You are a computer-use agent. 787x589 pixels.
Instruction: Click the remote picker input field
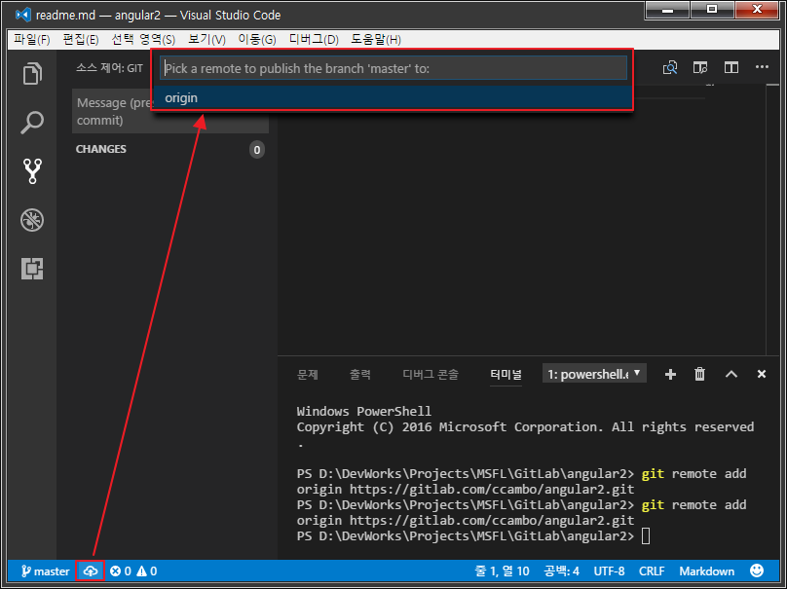click(x=393, y=68)
